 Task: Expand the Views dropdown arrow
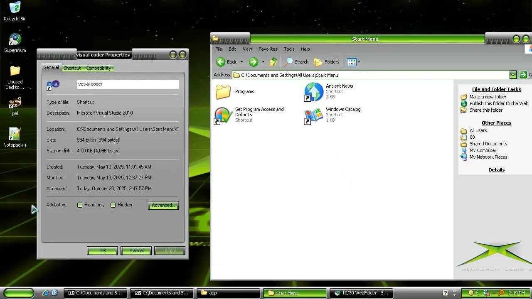(x=359, y=62)
